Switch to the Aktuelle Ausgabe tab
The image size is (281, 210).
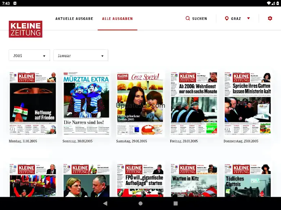click(x=74, y=19)
